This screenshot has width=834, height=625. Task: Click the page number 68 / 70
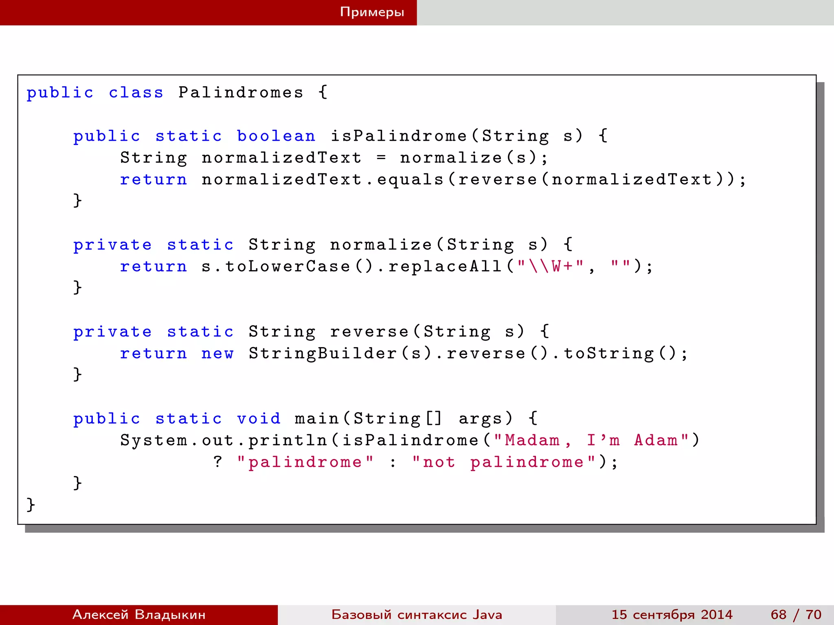coord(796,614)
